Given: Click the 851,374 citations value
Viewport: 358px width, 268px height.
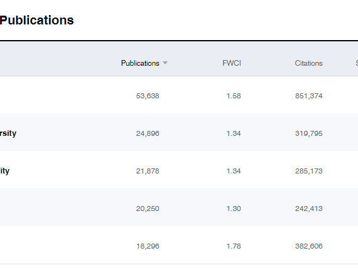Looking at the screenshot, I should pyautogui.click(x=308, y=96).
